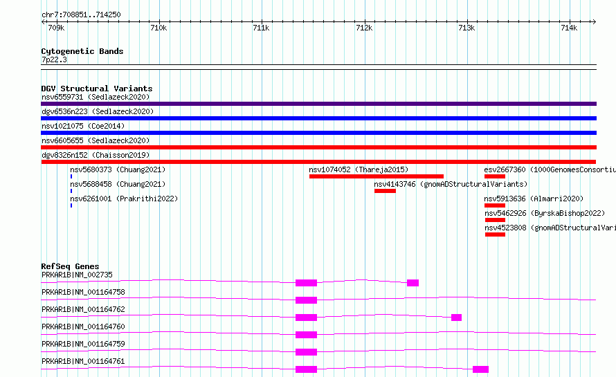Screen dimensions: 616x377
Task: Click the small blue nsv5688458 marker
Action: pyautogui.click(x=71, y=191)
